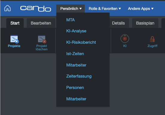This screenshot has width=165, height=115.
Task: Switch to the Start tab
Action: (15, 23)
